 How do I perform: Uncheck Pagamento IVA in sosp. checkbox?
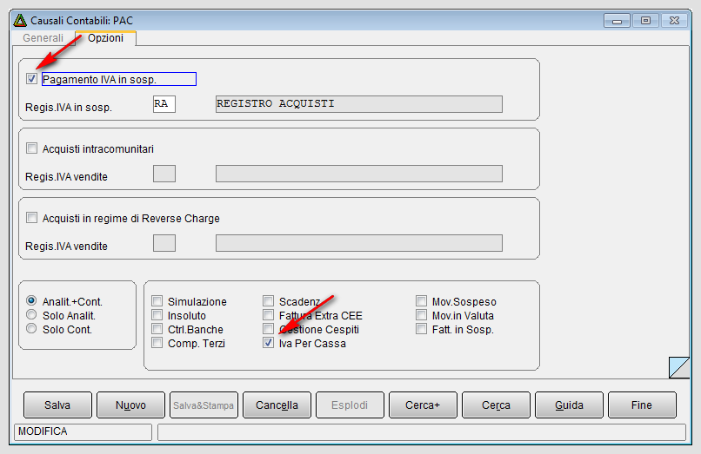coord(31,79)
